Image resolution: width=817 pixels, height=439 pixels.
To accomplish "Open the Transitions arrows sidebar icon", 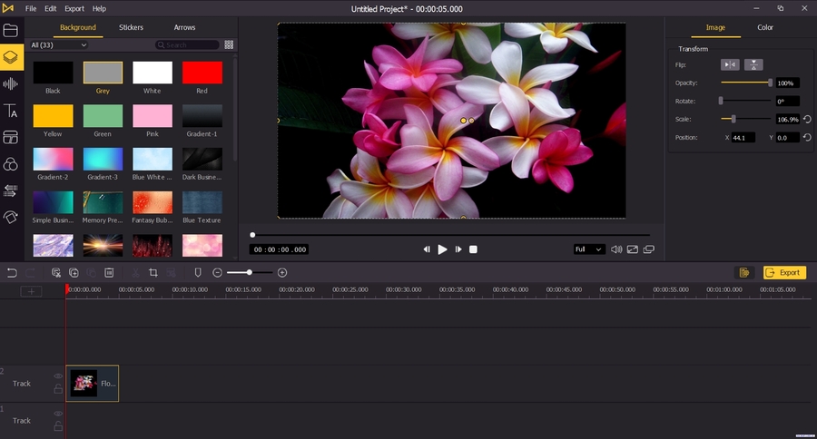I will (11, 190).
